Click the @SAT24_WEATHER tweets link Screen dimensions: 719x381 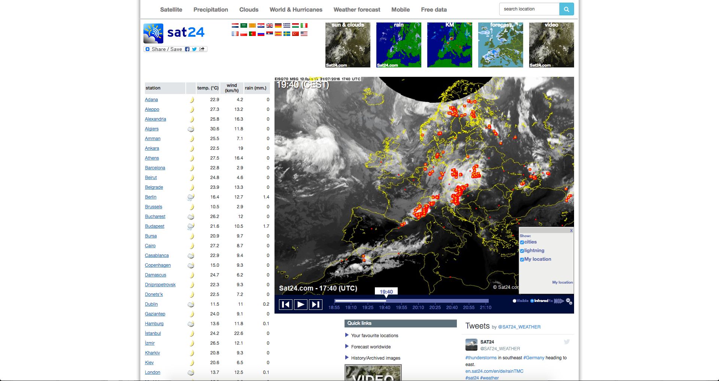(x=519, y=327)
